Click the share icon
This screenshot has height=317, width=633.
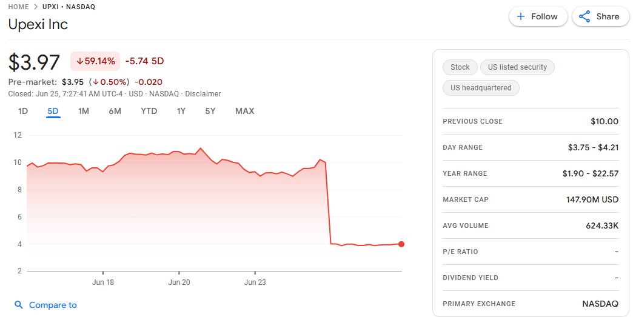tap(584, 16)
